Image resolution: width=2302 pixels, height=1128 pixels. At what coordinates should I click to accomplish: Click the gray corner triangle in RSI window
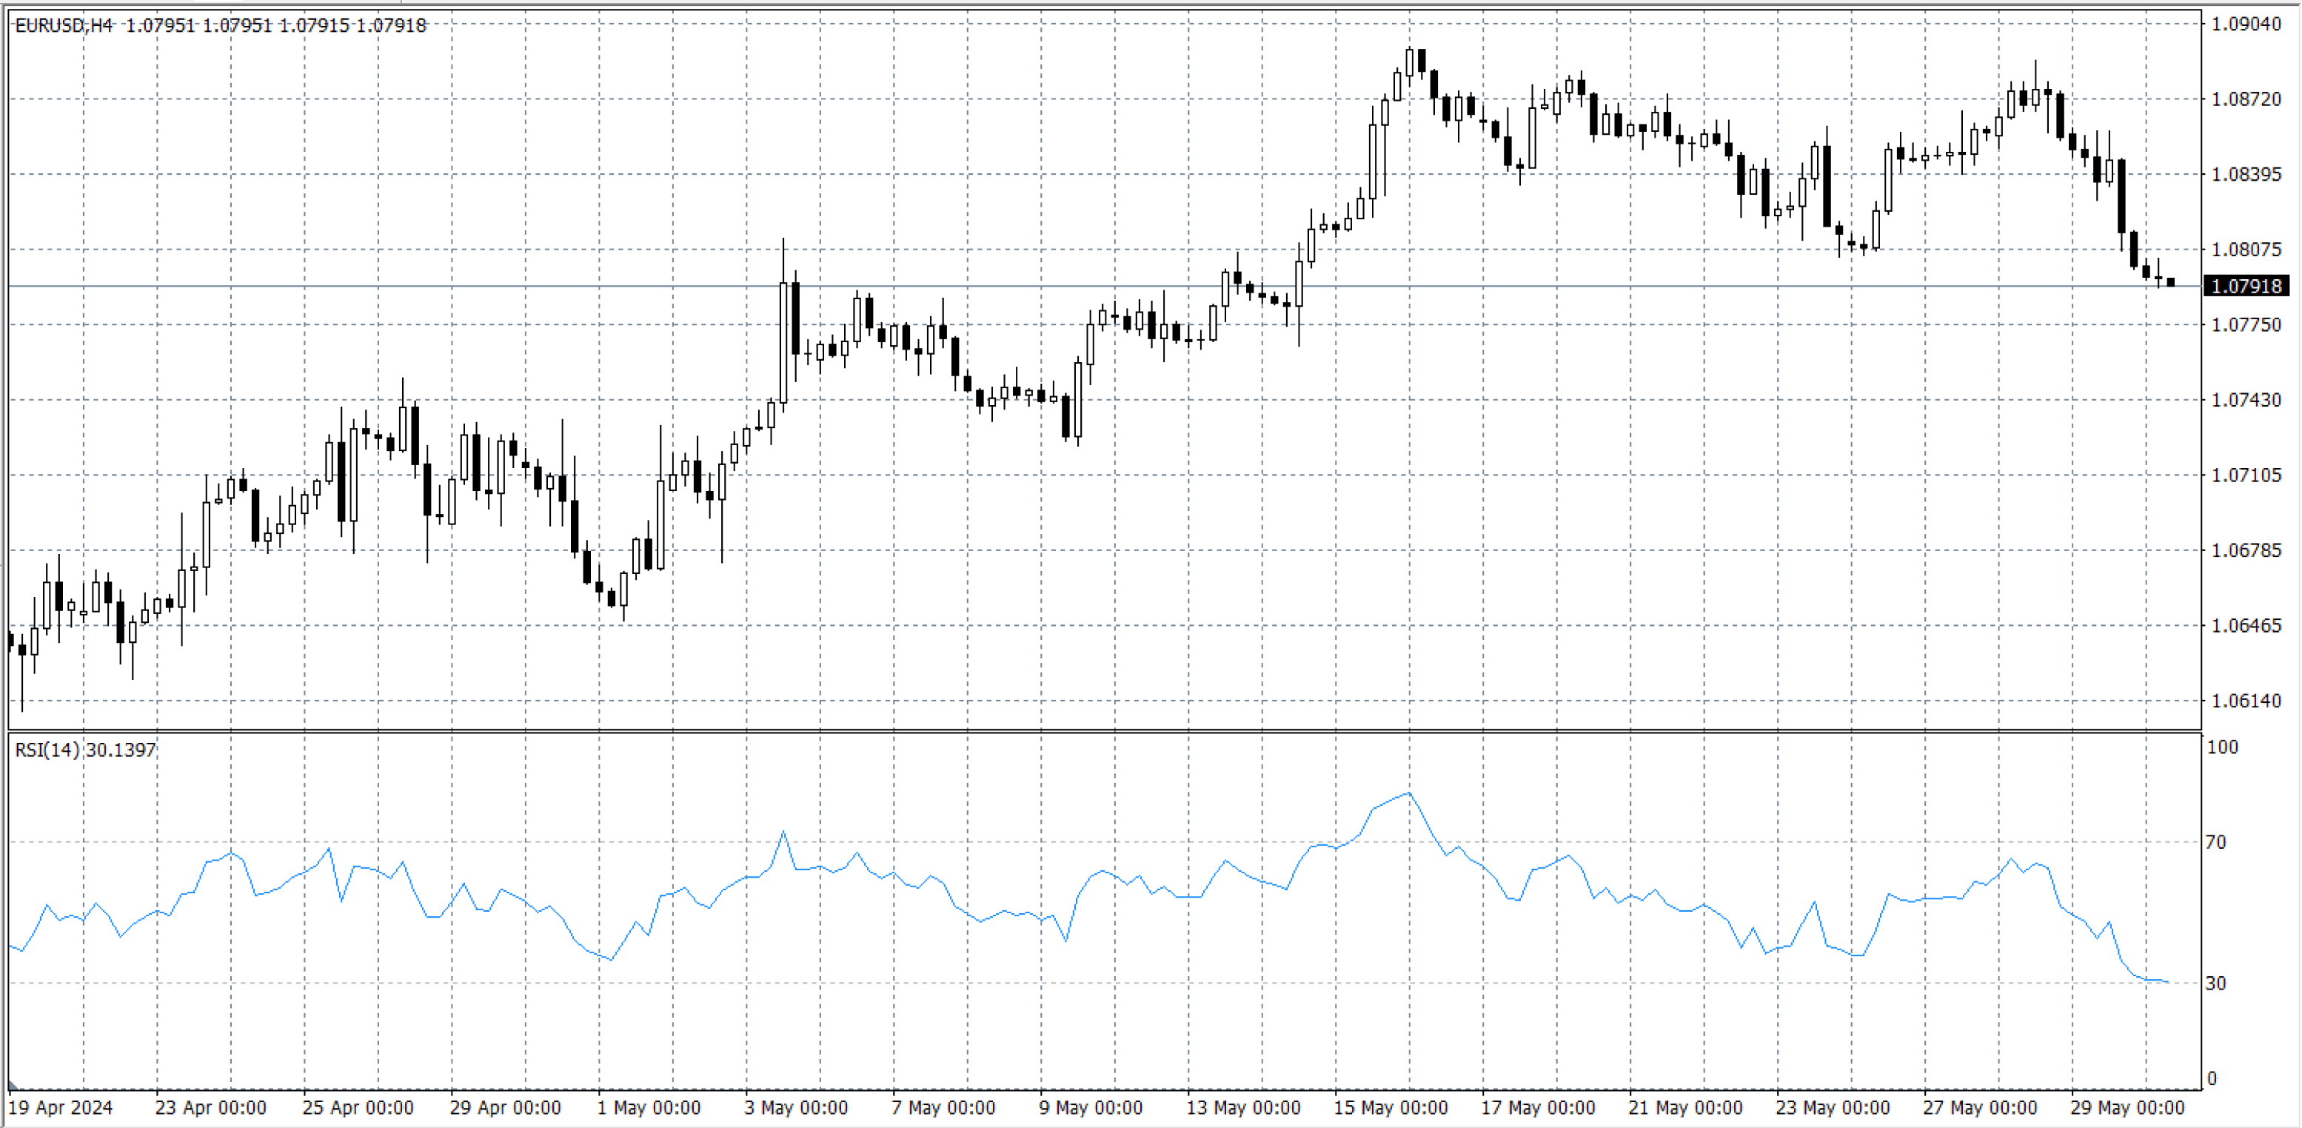coord(13,1084)
